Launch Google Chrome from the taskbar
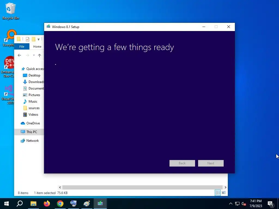This screenshot has height=209, width=279. (60, 204)
